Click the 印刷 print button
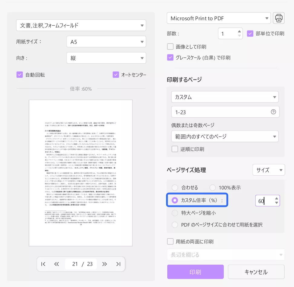Image resolution: width=294 pixels, height=287 pixels. [x=195, y=272]
